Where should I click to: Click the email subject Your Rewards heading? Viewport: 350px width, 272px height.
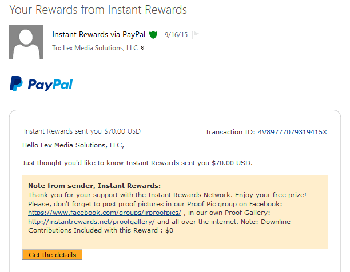[98, 10]
